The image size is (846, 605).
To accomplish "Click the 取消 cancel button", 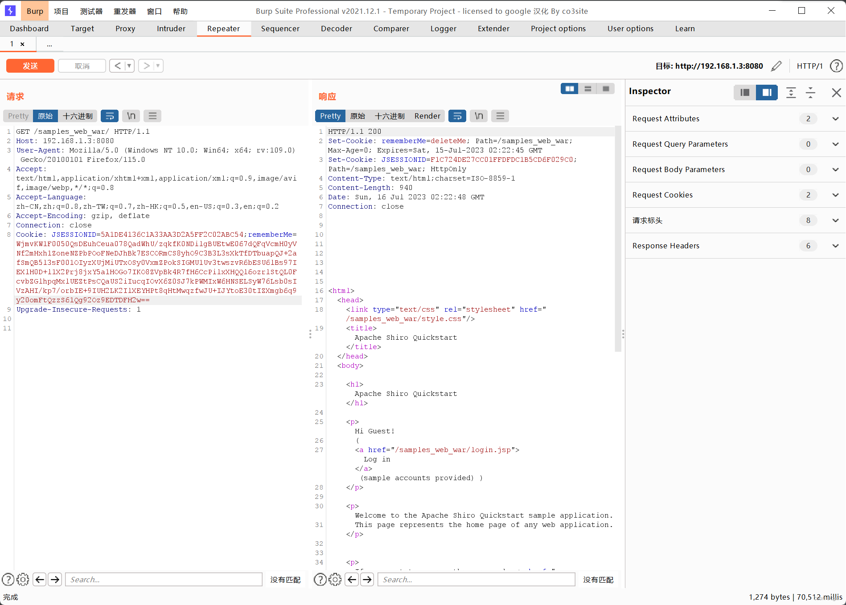I will pyautogui.click(x=82, y=66).
